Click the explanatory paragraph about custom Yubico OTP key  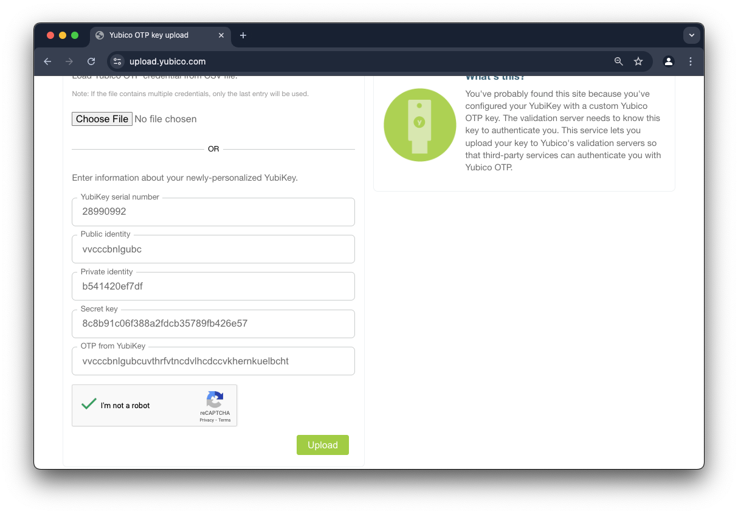click(563, 130)
